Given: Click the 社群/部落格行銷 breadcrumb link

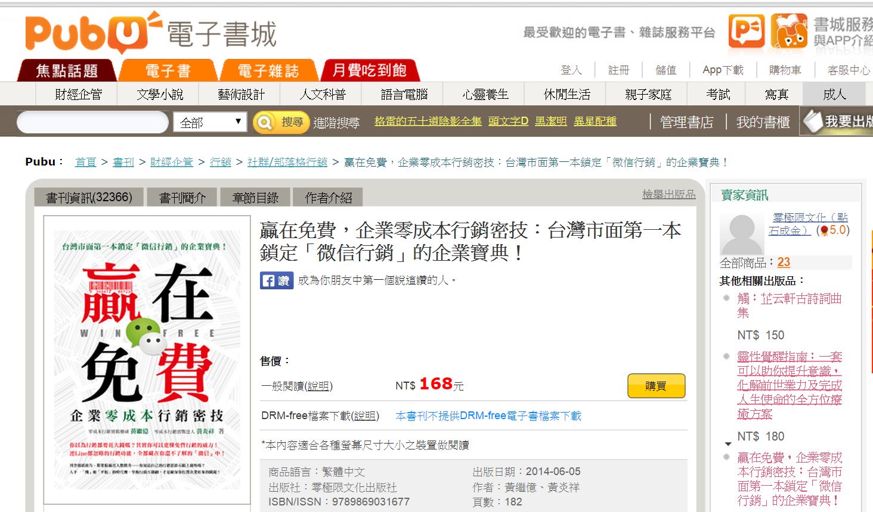Looking at the screenshot, I should pyautogui.click(x=287, y=162).
